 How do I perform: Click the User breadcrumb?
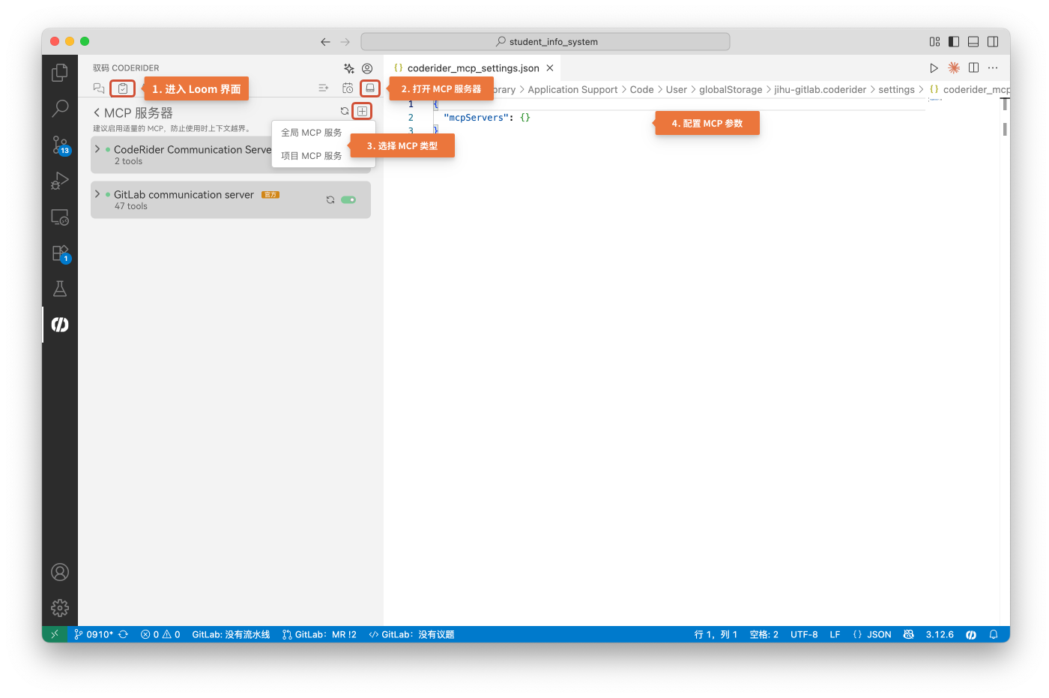(x=677, y=90)
